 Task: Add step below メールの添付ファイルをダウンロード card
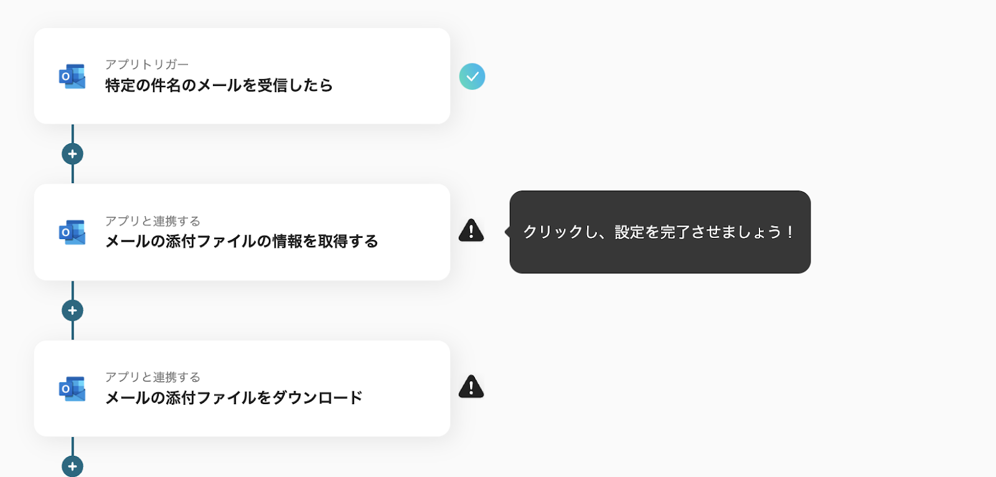pos(72,466)
